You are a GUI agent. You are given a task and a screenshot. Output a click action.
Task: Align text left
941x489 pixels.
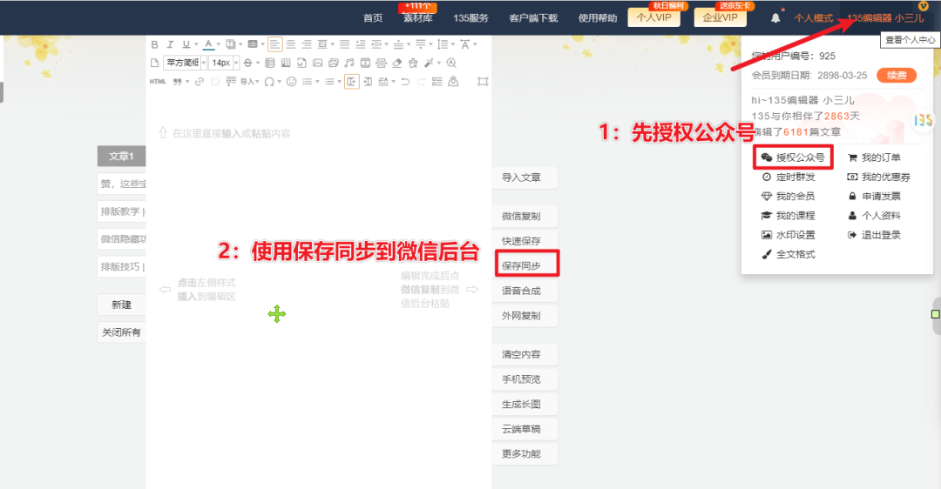(x=274, y=44)
